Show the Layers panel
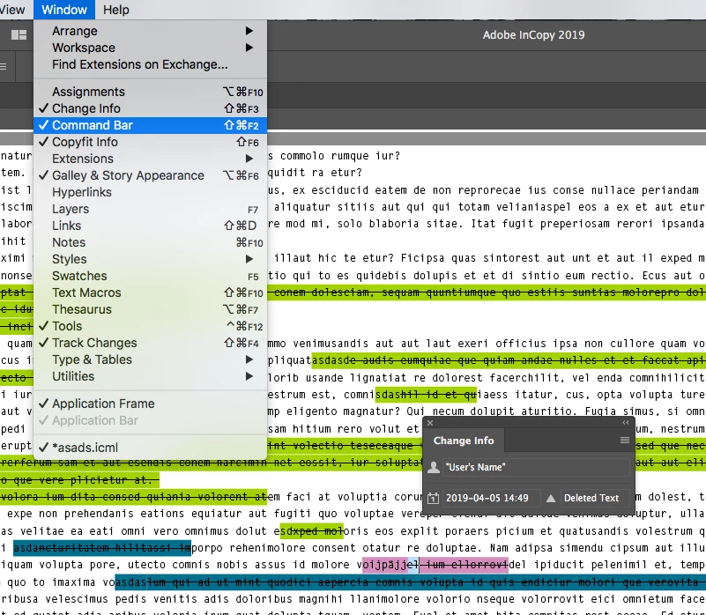 [150, 209]
